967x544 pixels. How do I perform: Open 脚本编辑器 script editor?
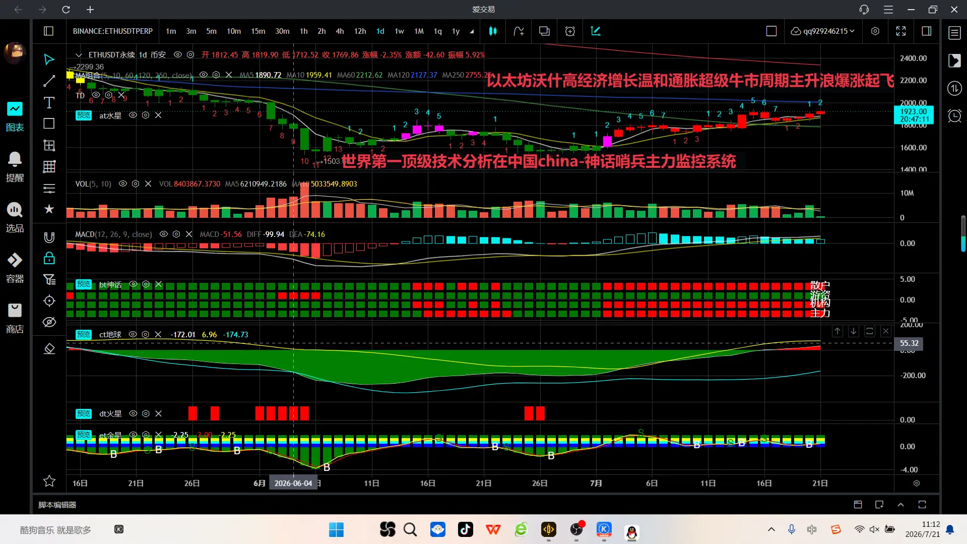tap(57, 505)
